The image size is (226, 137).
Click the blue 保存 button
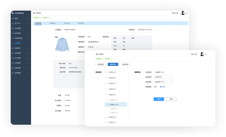tap(159, 99)
